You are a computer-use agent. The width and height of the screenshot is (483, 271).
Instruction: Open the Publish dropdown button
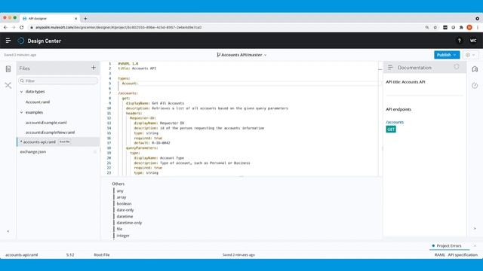pyautogui.click(x=447, y=55)
